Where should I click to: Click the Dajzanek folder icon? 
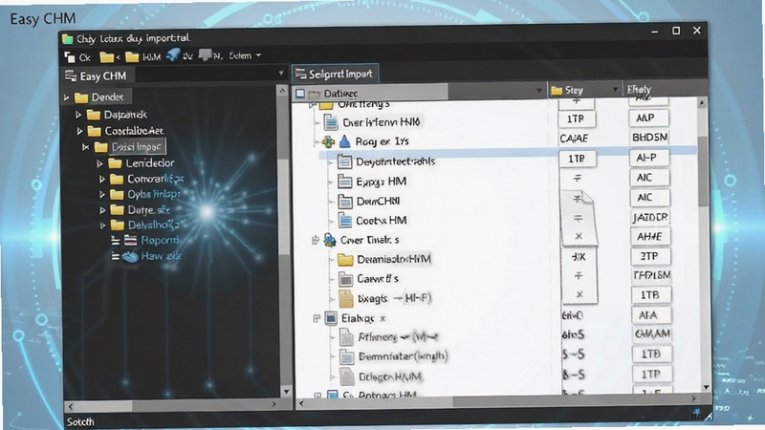pos(93,115)
